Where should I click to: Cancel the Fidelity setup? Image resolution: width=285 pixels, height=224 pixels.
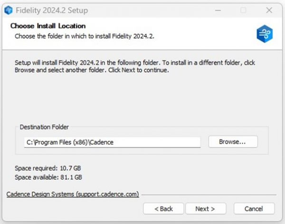[254, 208]
